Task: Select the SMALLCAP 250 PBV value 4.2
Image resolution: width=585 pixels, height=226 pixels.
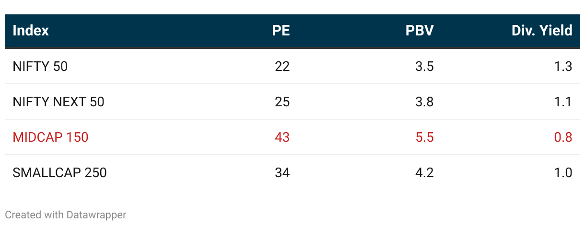Action: (424, 172)
